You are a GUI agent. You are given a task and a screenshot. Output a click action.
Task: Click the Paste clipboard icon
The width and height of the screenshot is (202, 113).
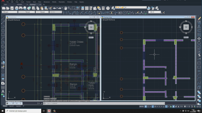42,8
